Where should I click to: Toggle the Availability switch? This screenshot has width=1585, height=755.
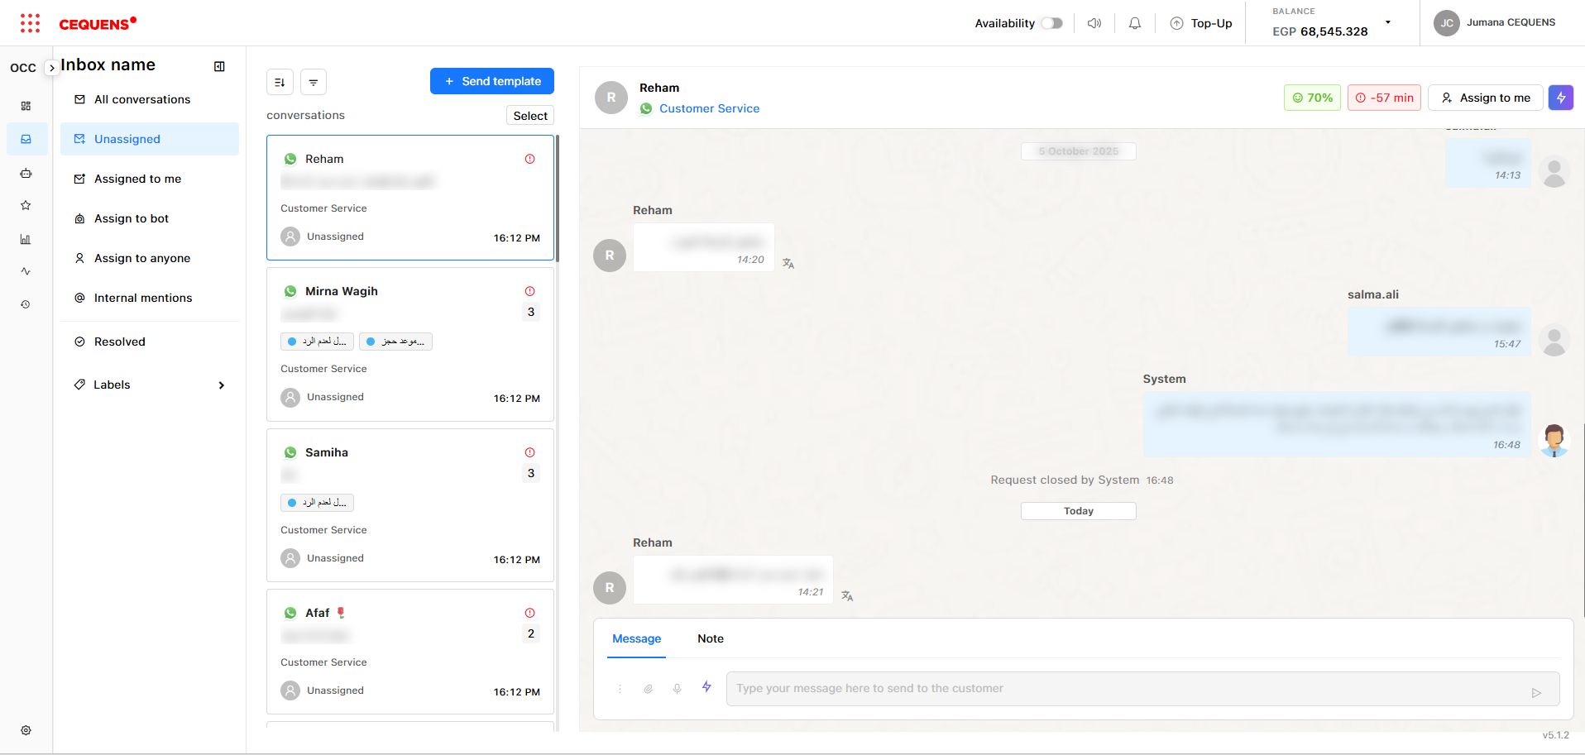click(1052, 23)
